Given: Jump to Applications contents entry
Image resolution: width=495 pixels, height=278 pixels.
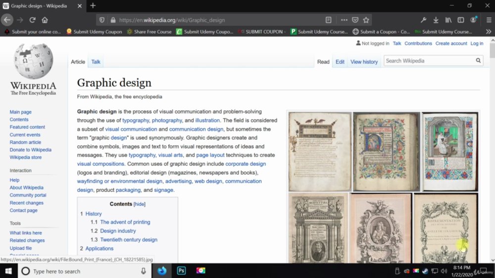Looking at the screenshot, I should (x=99, y=248).
